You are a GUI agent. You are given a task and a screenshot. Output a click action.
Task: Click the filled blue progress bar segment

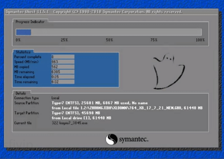point(23,32)
